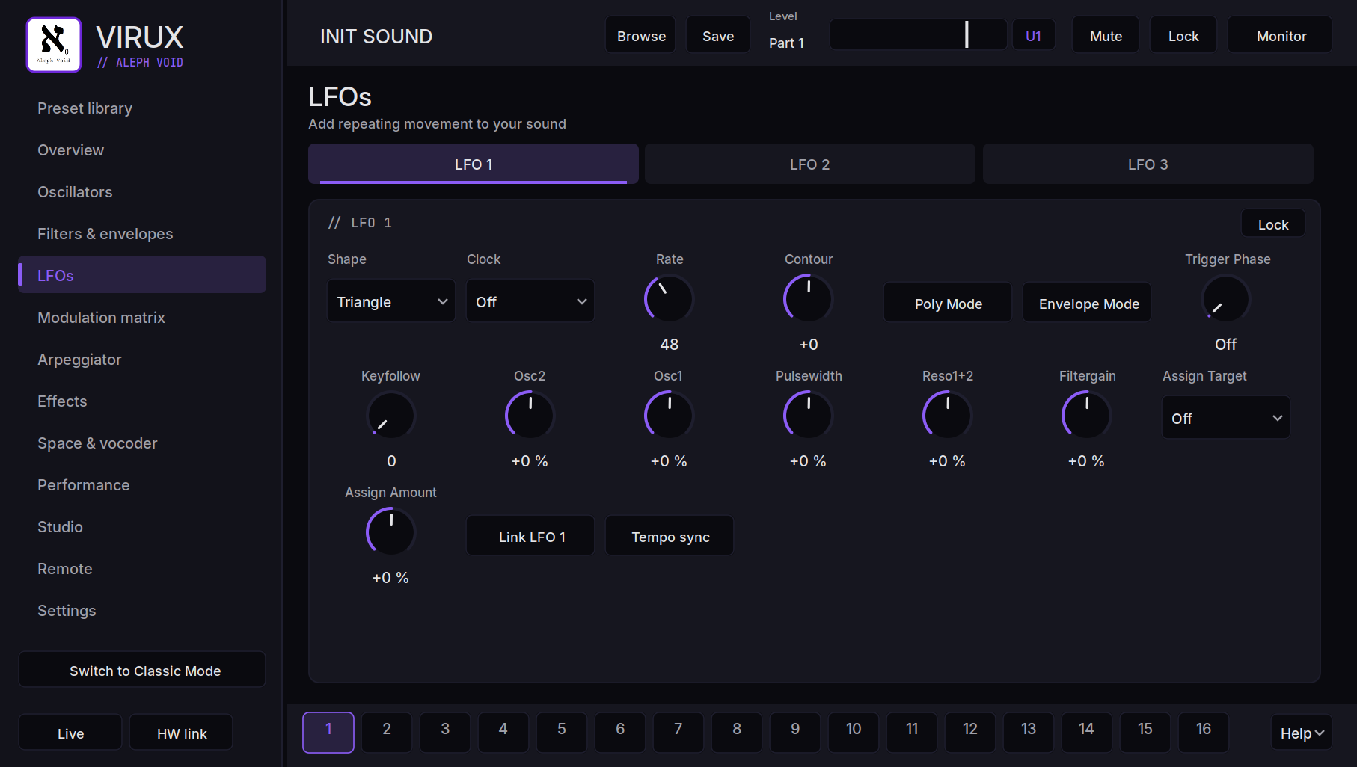The height and width of the screenshot is (767, 1357).
Task: Open the Studio page
Action: coord(142,526)
